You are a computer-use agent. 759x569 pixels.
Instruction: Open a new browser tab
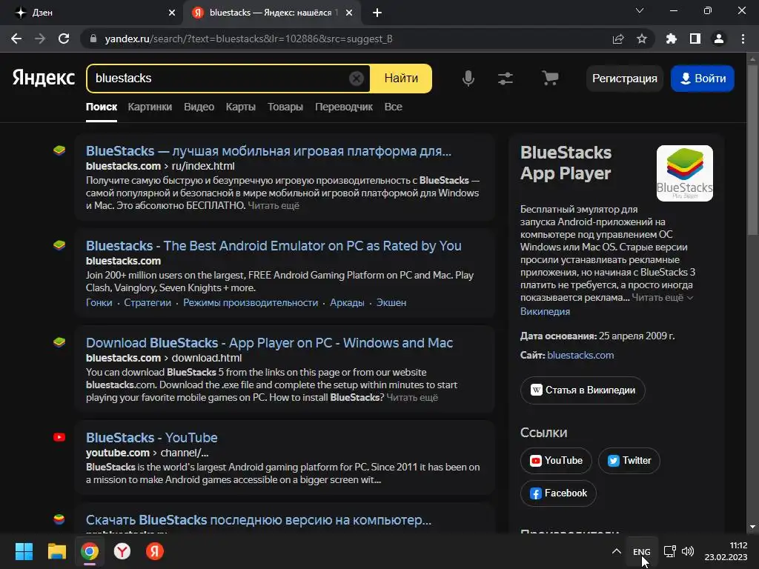click(377, 13)
